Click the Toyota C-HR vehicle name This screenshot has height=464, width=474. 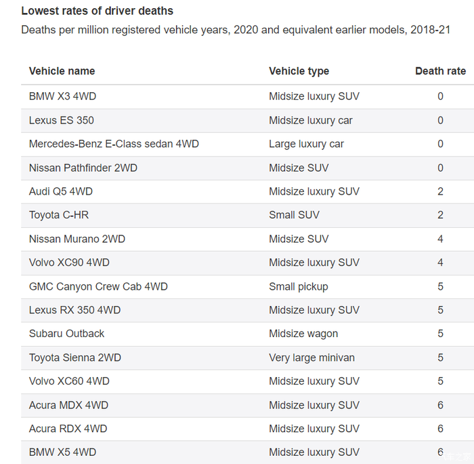pyautogui.click(x=59, y=215)
